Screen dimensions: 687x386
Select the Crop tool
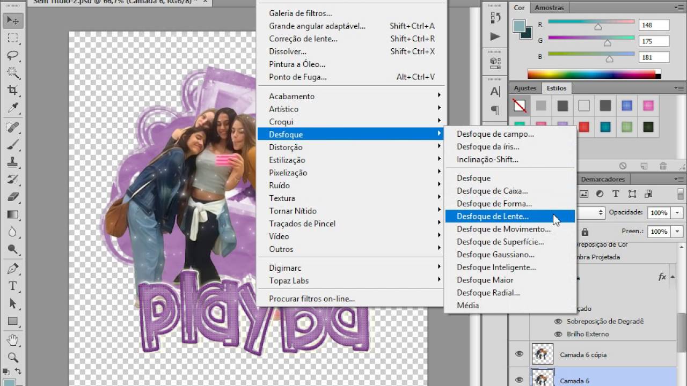tap(13, 90)
